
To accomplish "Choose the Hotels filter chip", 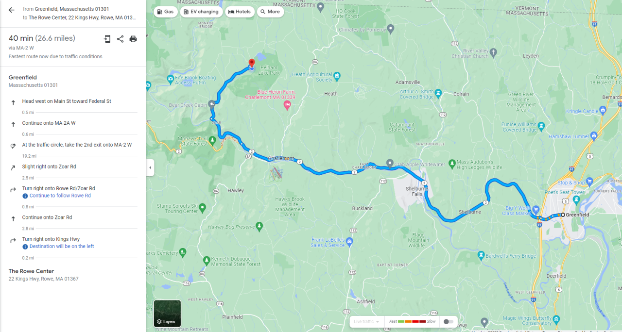I will (240, 12).
